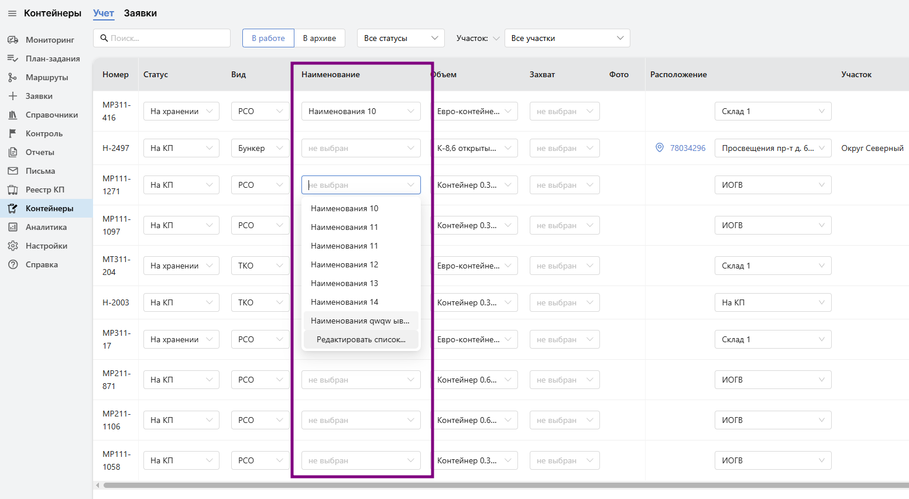The image size is (909, 499).
Task: Open location link 78034296
Action: click(688, 148)
